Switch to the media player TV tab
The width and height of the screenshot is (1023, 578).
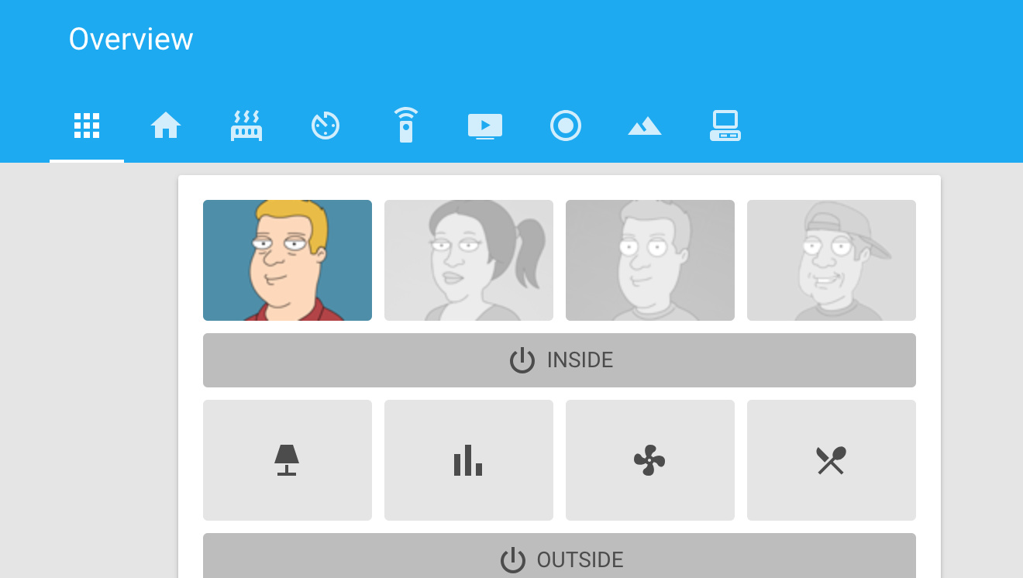tap(485, 126)
